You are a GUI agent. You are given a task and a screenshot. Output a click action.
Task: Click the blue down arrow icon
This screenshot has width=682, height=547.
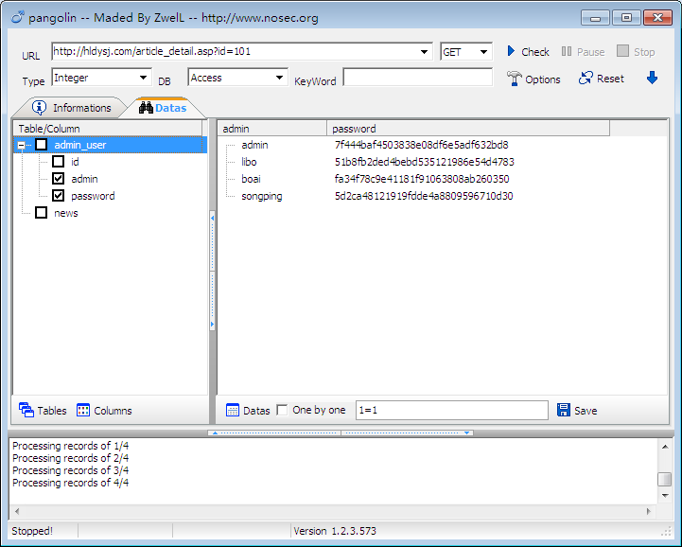(652, 79)
